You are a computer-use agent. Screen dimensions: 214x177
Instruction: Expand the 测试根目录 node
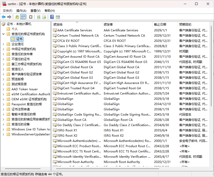pyautogui.click(x=4, y=84)
